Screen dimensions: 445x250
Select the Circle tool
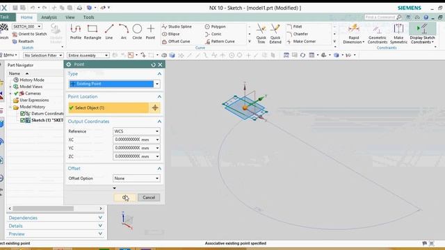click(137, 32)
